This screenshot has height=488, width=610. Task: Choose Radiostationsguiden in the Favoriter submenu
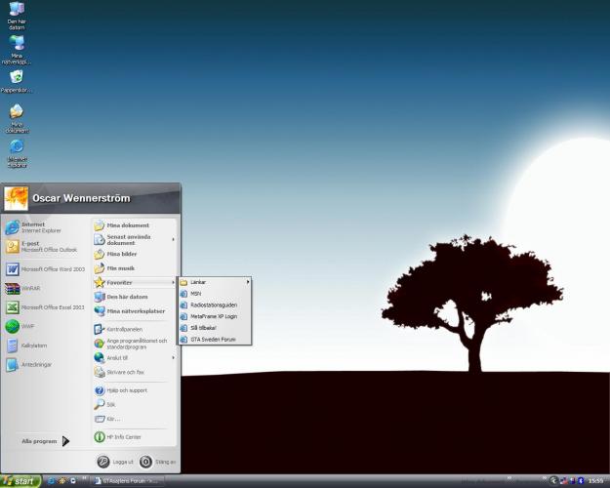click(213, 305)
